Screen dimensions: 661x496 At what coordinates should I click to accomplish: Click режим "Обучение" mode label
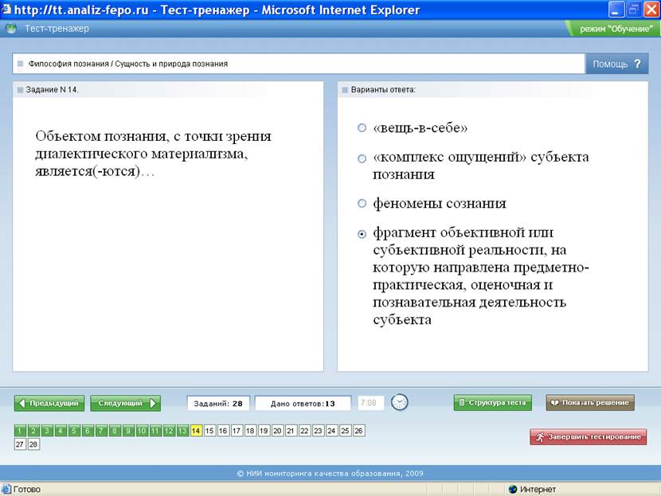click(616, 29)
